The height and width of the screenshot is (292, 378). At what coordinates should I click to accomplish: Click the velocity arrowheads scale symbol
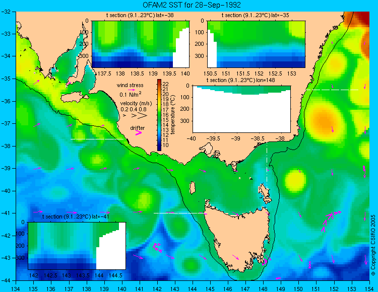(x=135, y=116)
